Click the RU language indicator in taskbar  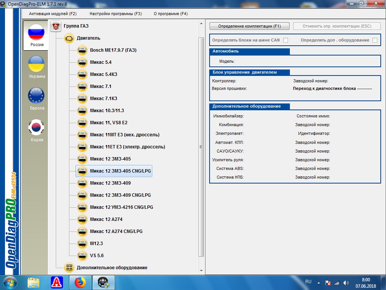(308, 282)
